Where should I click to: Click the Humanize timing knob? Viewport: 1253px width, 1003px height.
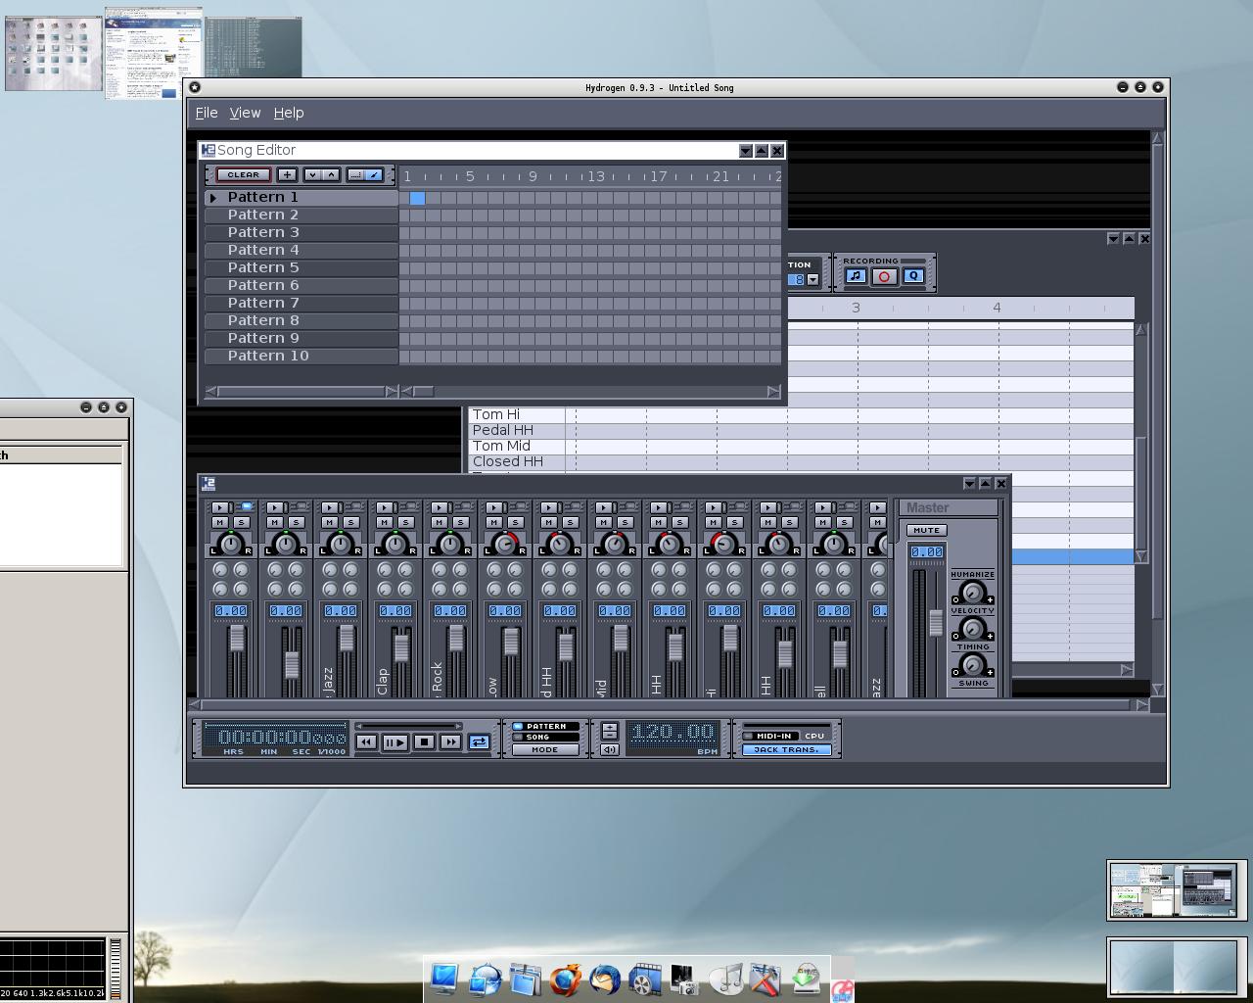[972, 629]
